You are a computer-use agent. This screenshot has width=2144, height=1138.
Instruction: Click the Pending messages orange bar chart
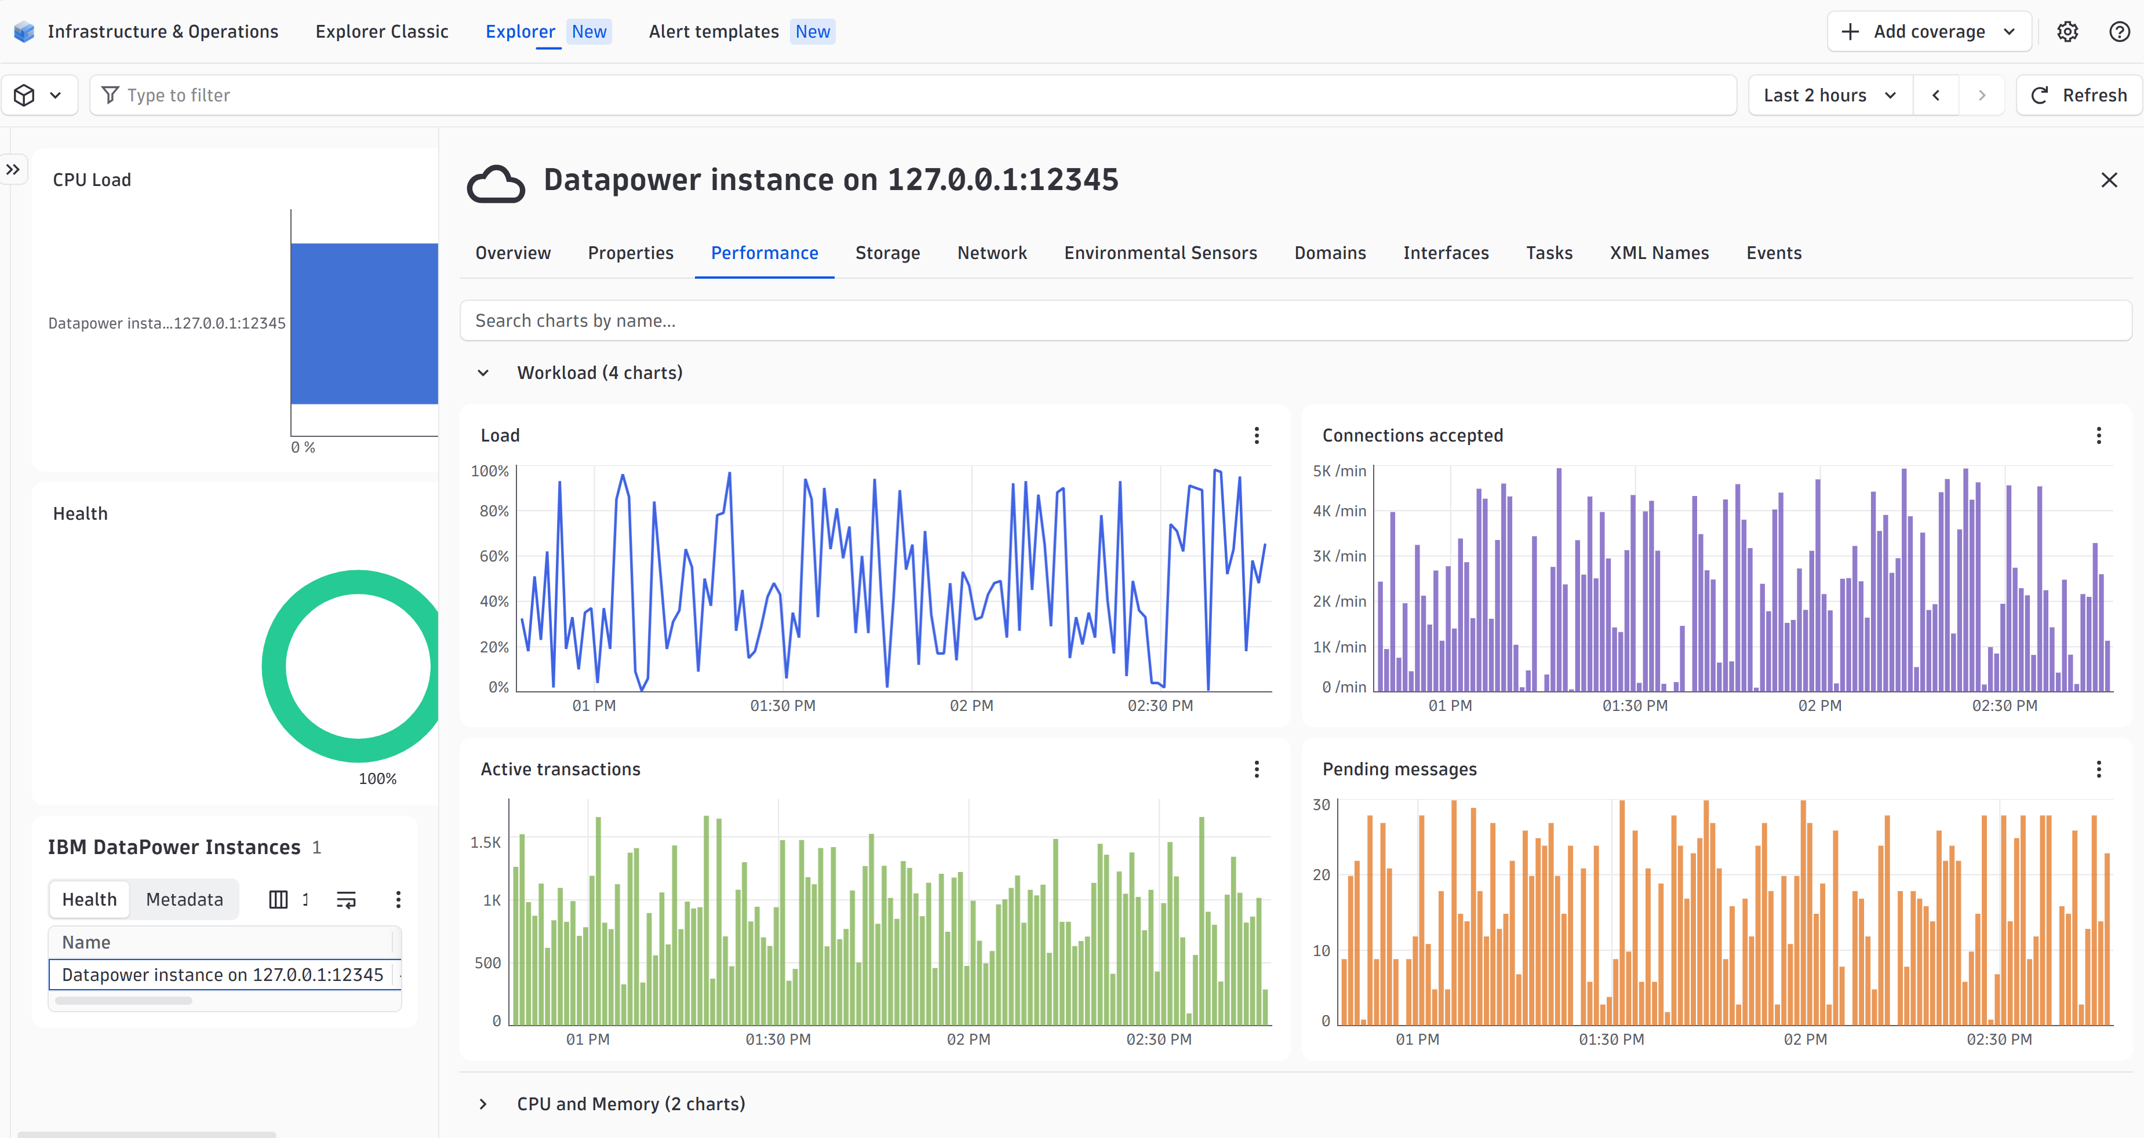pos(1724,911)
